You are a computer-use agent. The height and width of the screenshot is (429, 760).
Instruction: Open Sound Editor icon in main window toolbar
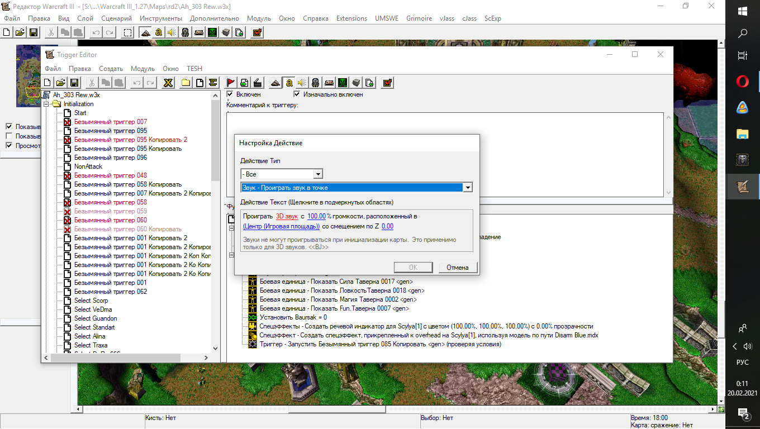pos(172,32)
